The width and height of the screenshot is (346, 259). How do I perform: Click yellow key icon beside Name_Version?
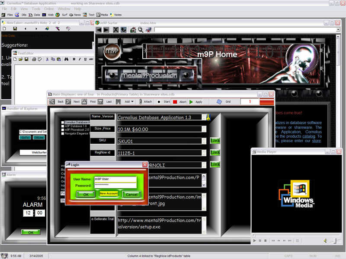pyautogui.click(x=208, y=117)
